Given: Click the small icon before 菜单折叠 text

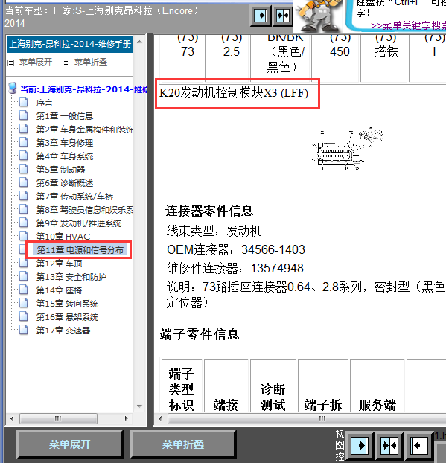Looking at the screenshot, I should point(66,63).
